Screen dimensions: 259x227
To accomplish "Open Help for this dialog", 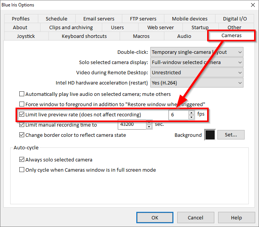I will pos(236,218).
